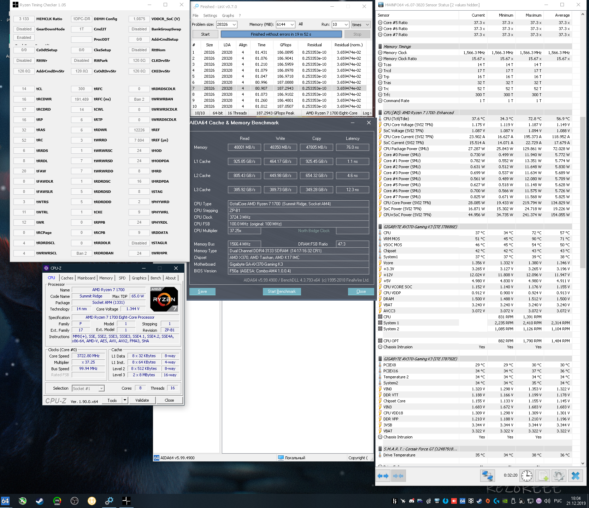The image size is (589, 508).
Task: Click the MEMCLK Ratio field showing 3 133
Action: point(24,19)
